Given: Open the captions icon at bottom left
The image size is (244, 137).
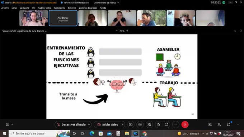Looking at the screenshot, I should (x=8, y=124).
